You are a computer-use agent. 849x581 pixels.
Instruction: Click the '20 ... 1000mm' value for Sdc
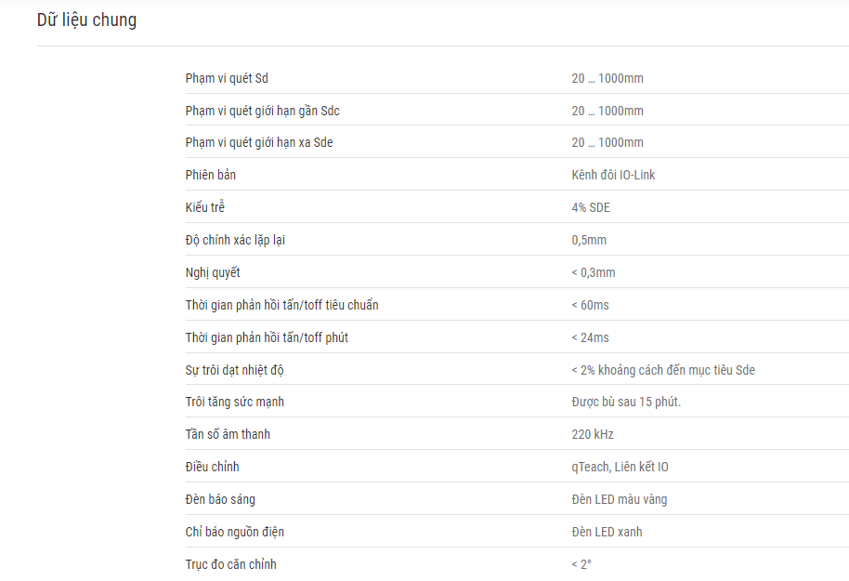607,112
